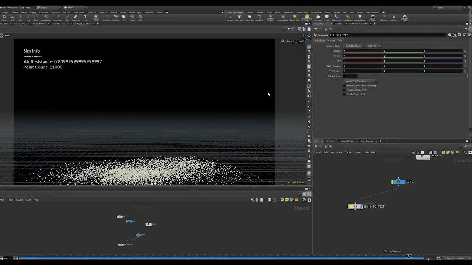Image resolution: width=472 pixels, height=265 pixels.
Task: Select the Grid shelf tool
Action: [x=12, y=17]
